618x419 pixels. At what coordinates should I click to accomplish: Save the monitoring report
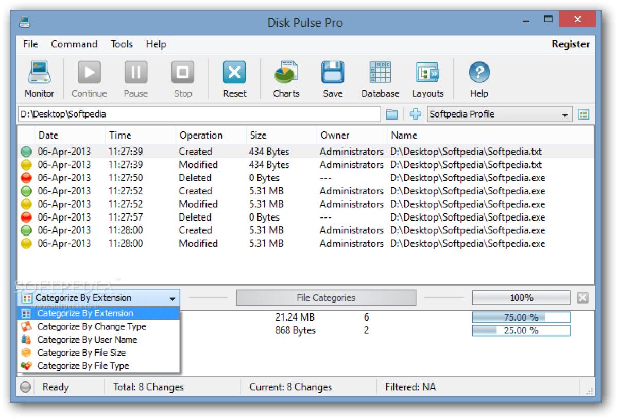pos(332,77)
